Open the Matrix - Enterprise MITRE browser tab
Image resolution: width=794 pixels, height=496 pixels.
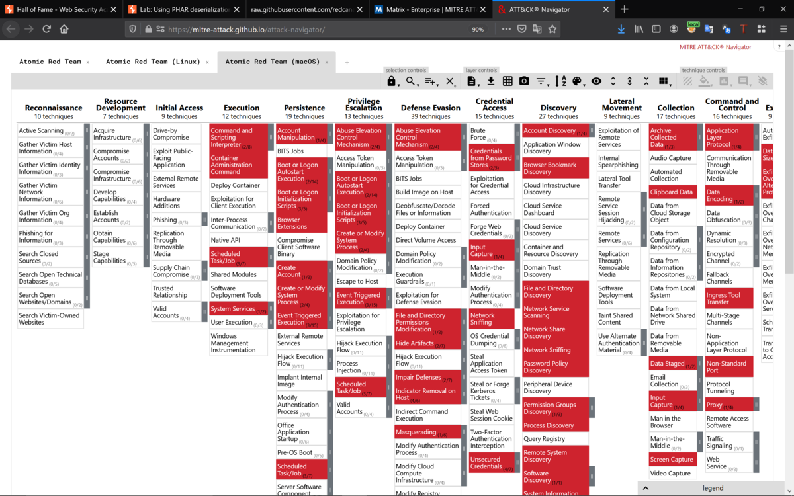coord(429,9)
